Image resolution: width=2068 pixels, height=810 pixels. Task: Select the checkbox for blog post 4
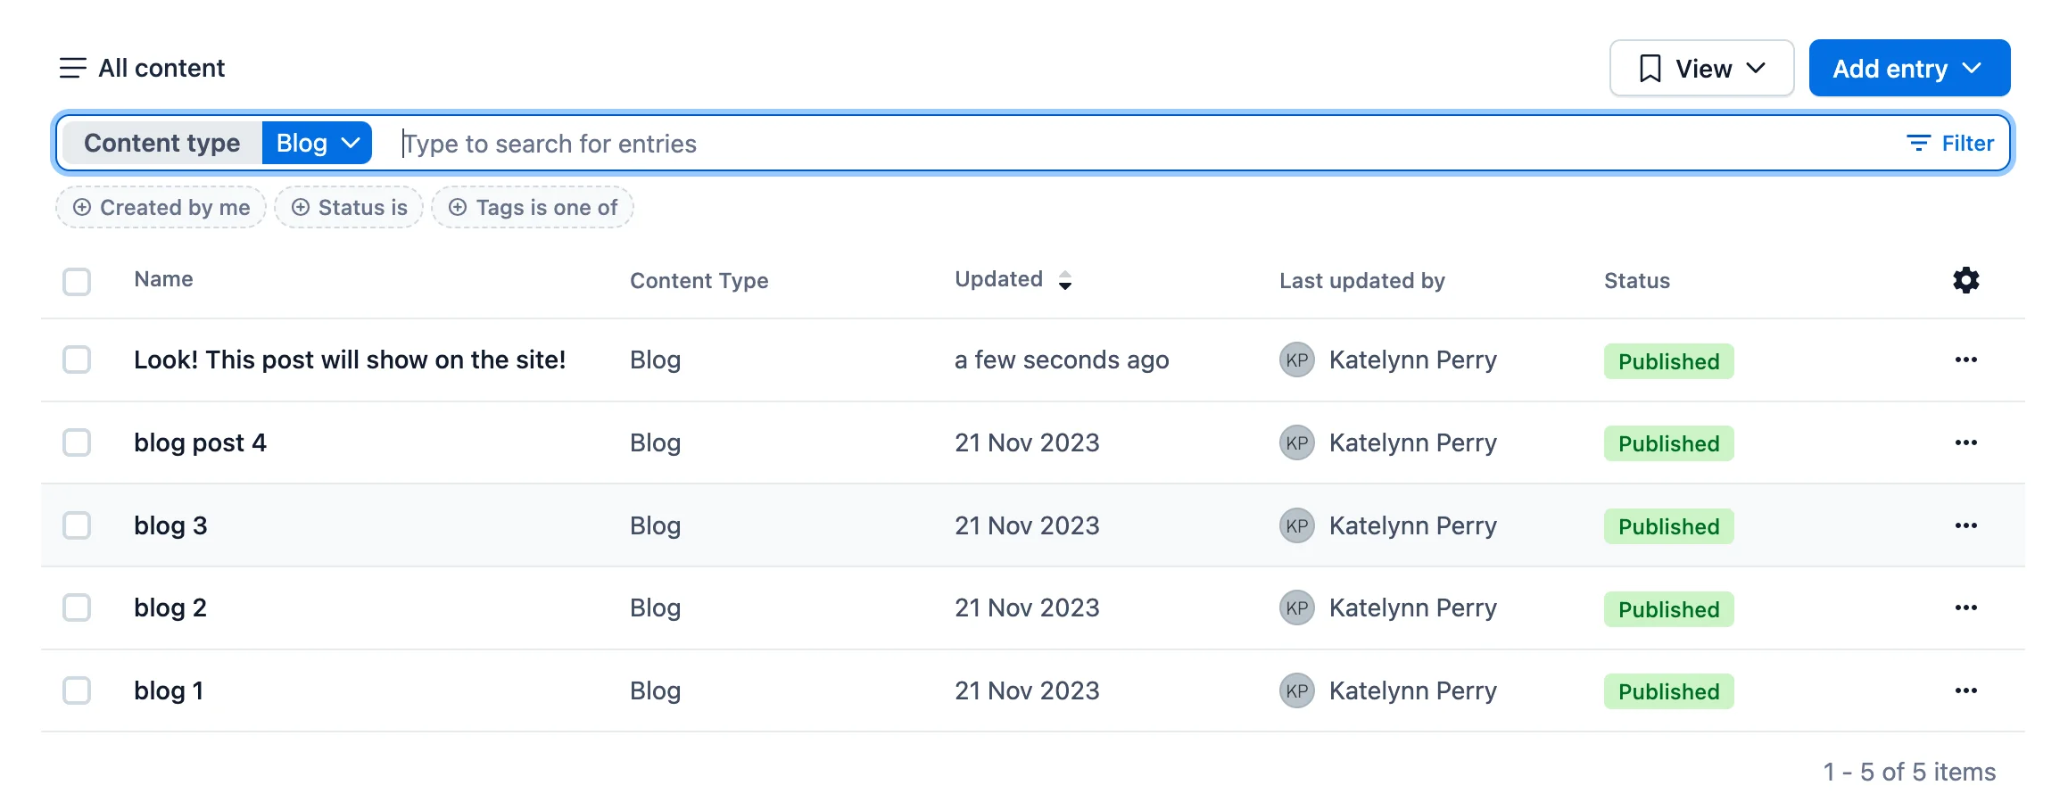pos(77,442)
